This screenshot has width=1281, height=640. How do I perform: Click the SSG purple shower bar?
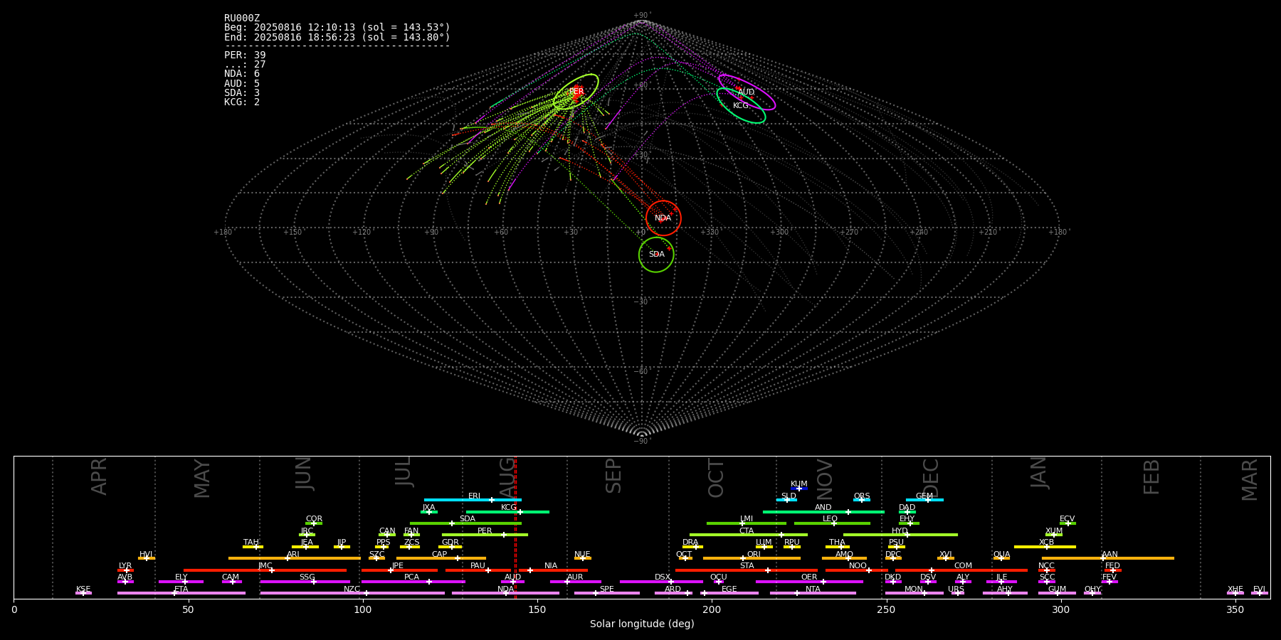click(305, 582)
